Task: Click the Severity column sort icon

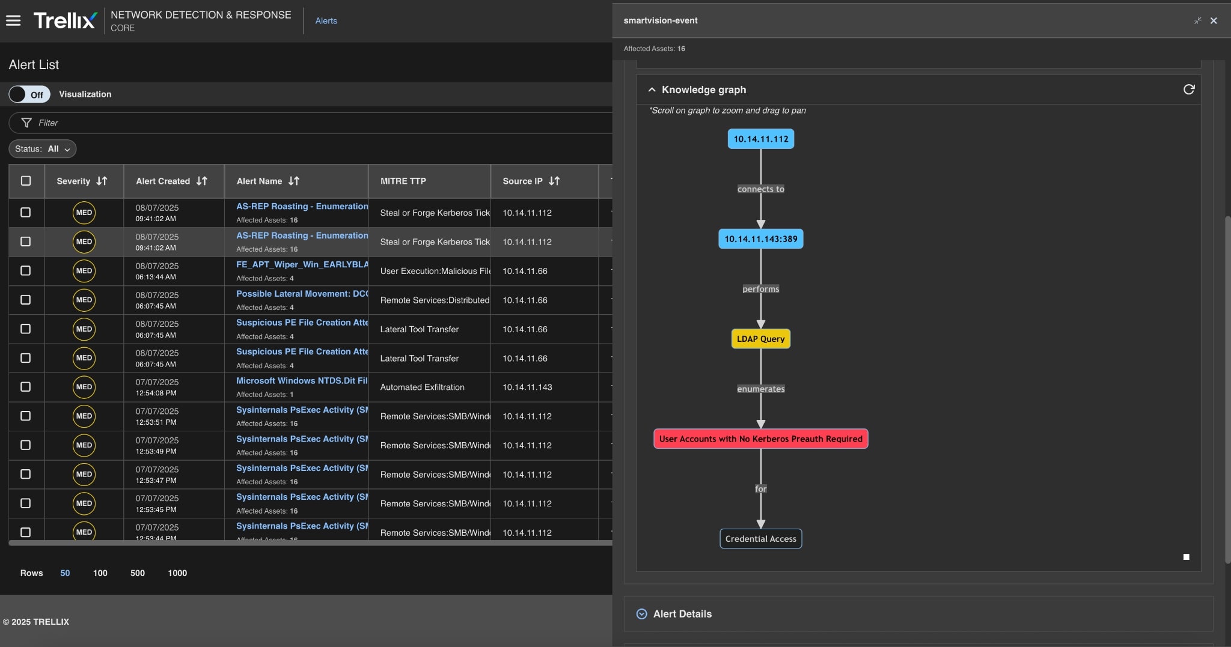Action: point(102,181)
